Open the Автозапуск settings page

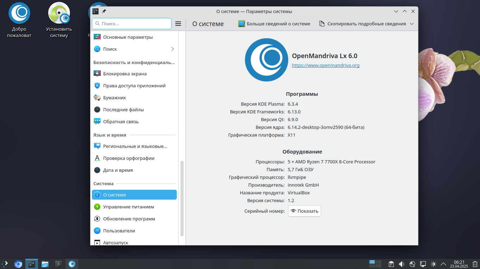pos(134,242)
